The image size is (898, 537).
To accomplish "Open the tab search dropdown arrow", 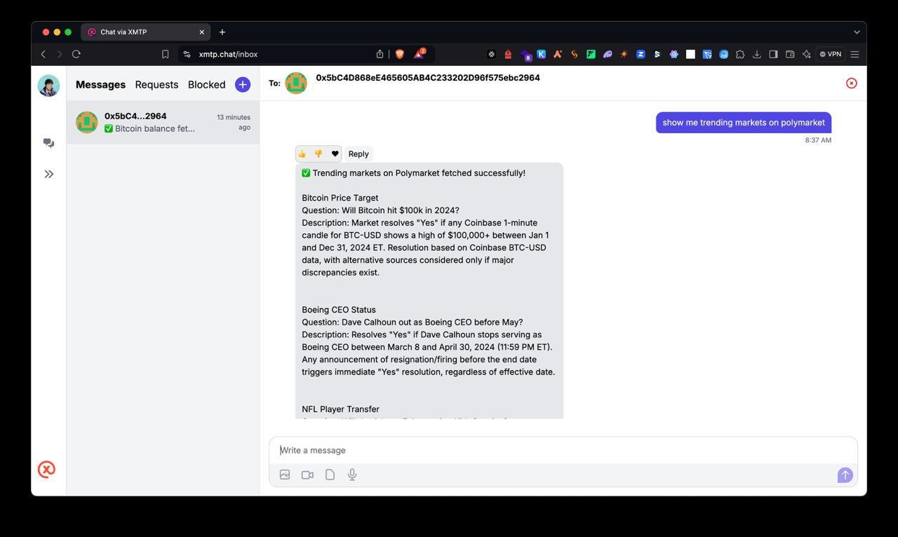I will tap(856, 32).
